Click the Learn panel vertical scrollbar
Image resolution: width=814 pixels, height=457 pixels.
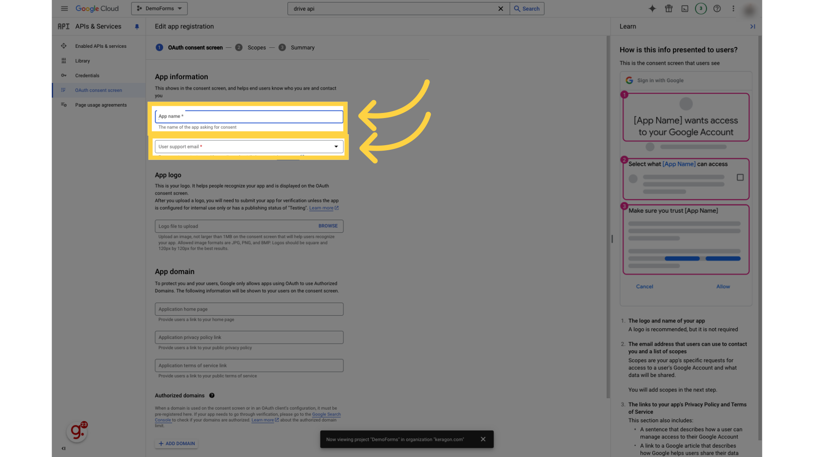point(760,238)
